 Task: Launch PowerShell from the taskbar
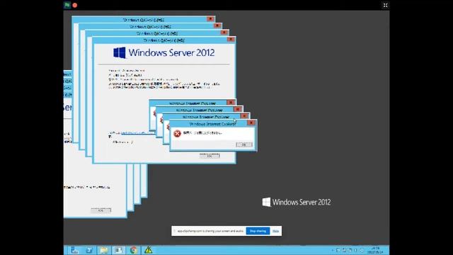pos(89,250)
